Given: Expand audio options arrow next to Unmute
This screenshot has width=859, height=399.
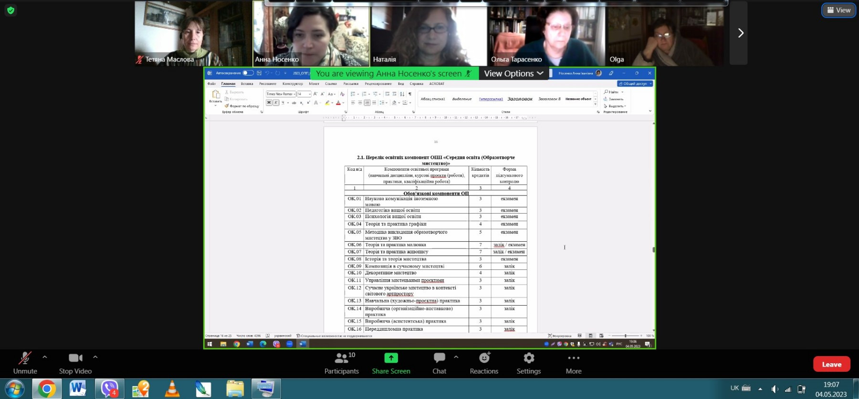Looking at the screenshot, I should click(x=45, y=357).
